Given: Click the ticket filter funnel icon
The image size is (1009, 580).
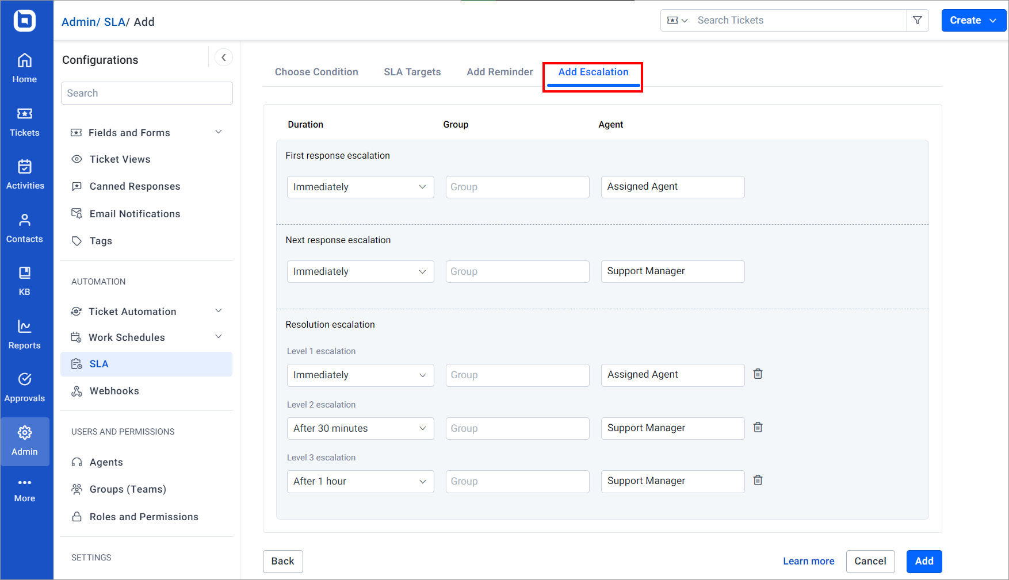Looking at the screenshot, I should [918, 20].
